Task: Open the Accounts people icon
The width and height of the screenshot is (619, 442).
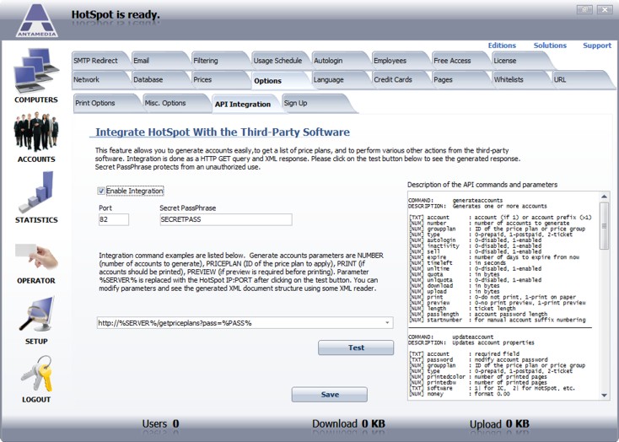Action: pos(36,132)
